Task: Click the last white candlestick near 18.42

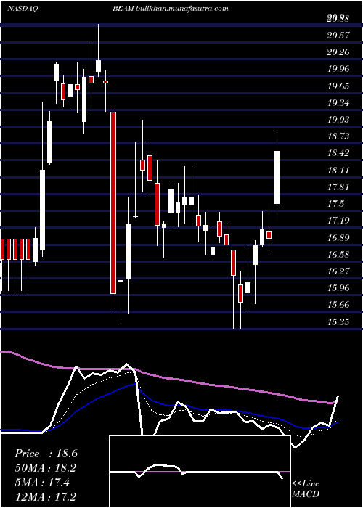Action: click(277, 177)
